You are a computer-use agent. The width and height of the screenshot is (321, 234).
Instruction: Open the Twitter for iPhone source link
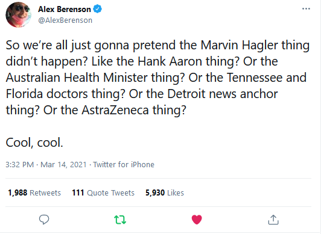tap(124, 164)
